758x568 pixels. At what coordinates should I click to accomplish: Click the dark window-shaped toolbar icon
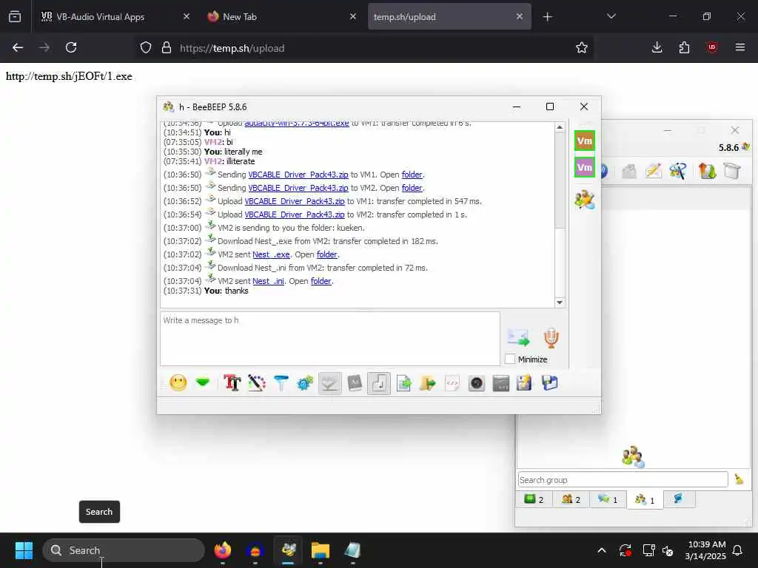coord(501,383)
